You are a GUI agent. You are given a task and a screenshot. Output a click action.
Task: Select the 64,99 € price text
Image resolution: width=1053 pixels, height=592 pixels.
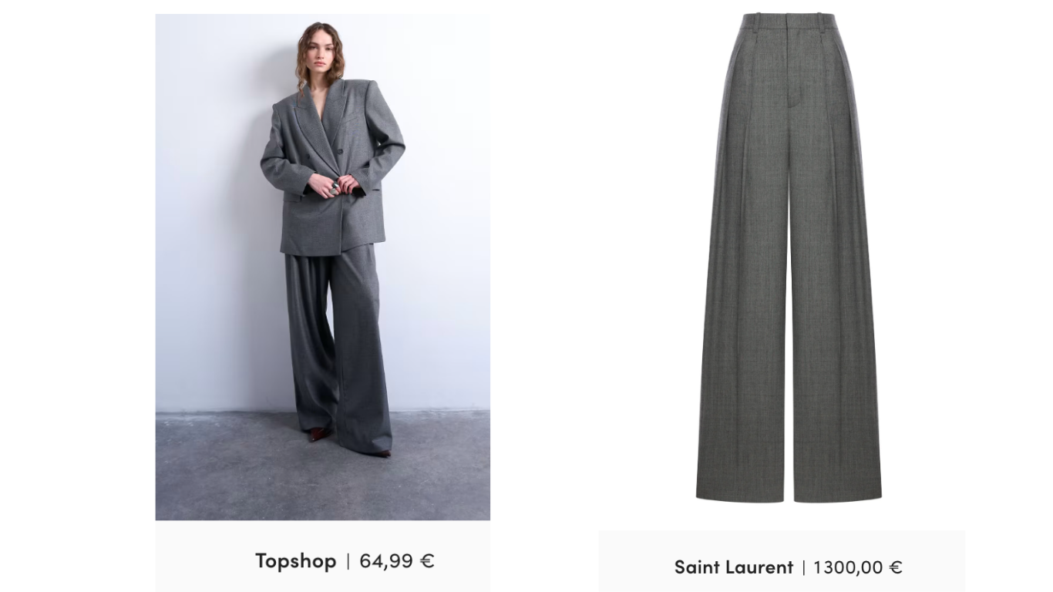[397, 560]
